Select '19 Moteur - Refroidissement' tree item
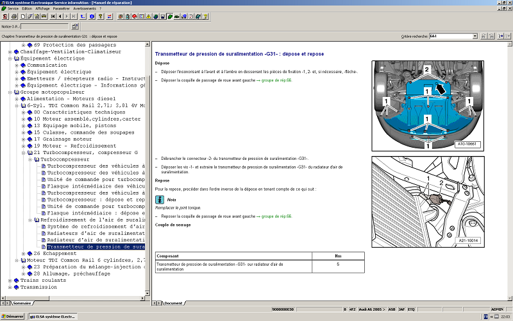The width and height of the screenshot is (513, 321). click(x=75, y=146)
